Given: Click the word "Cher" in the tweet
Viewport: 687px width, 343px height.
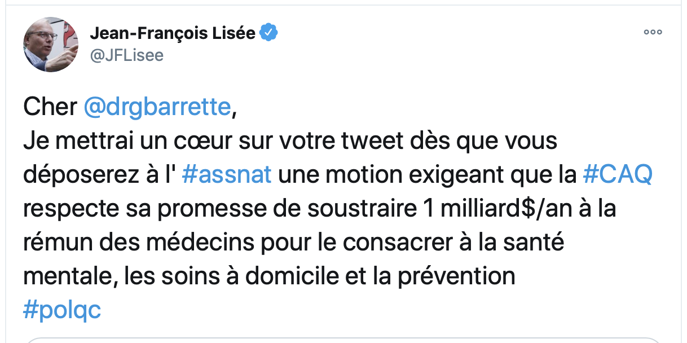Looking at the screenshot, I should pos(50,107).
